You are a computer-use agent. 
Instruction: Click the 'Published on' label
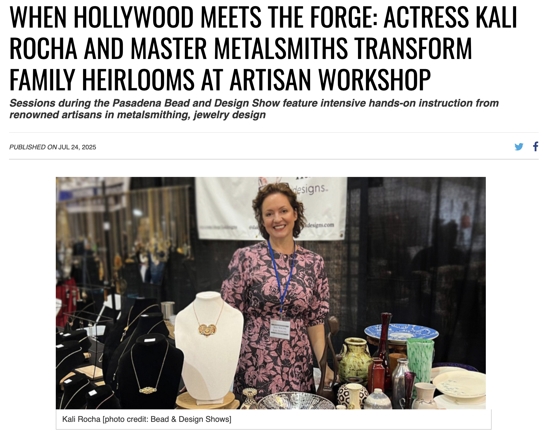click(x=33, y=147)
